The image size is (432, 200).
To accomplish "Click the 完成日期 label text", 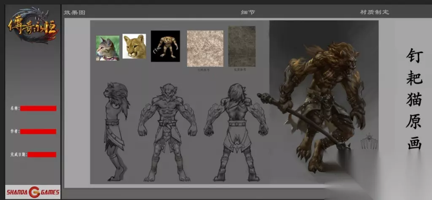I will pos(18,154).
